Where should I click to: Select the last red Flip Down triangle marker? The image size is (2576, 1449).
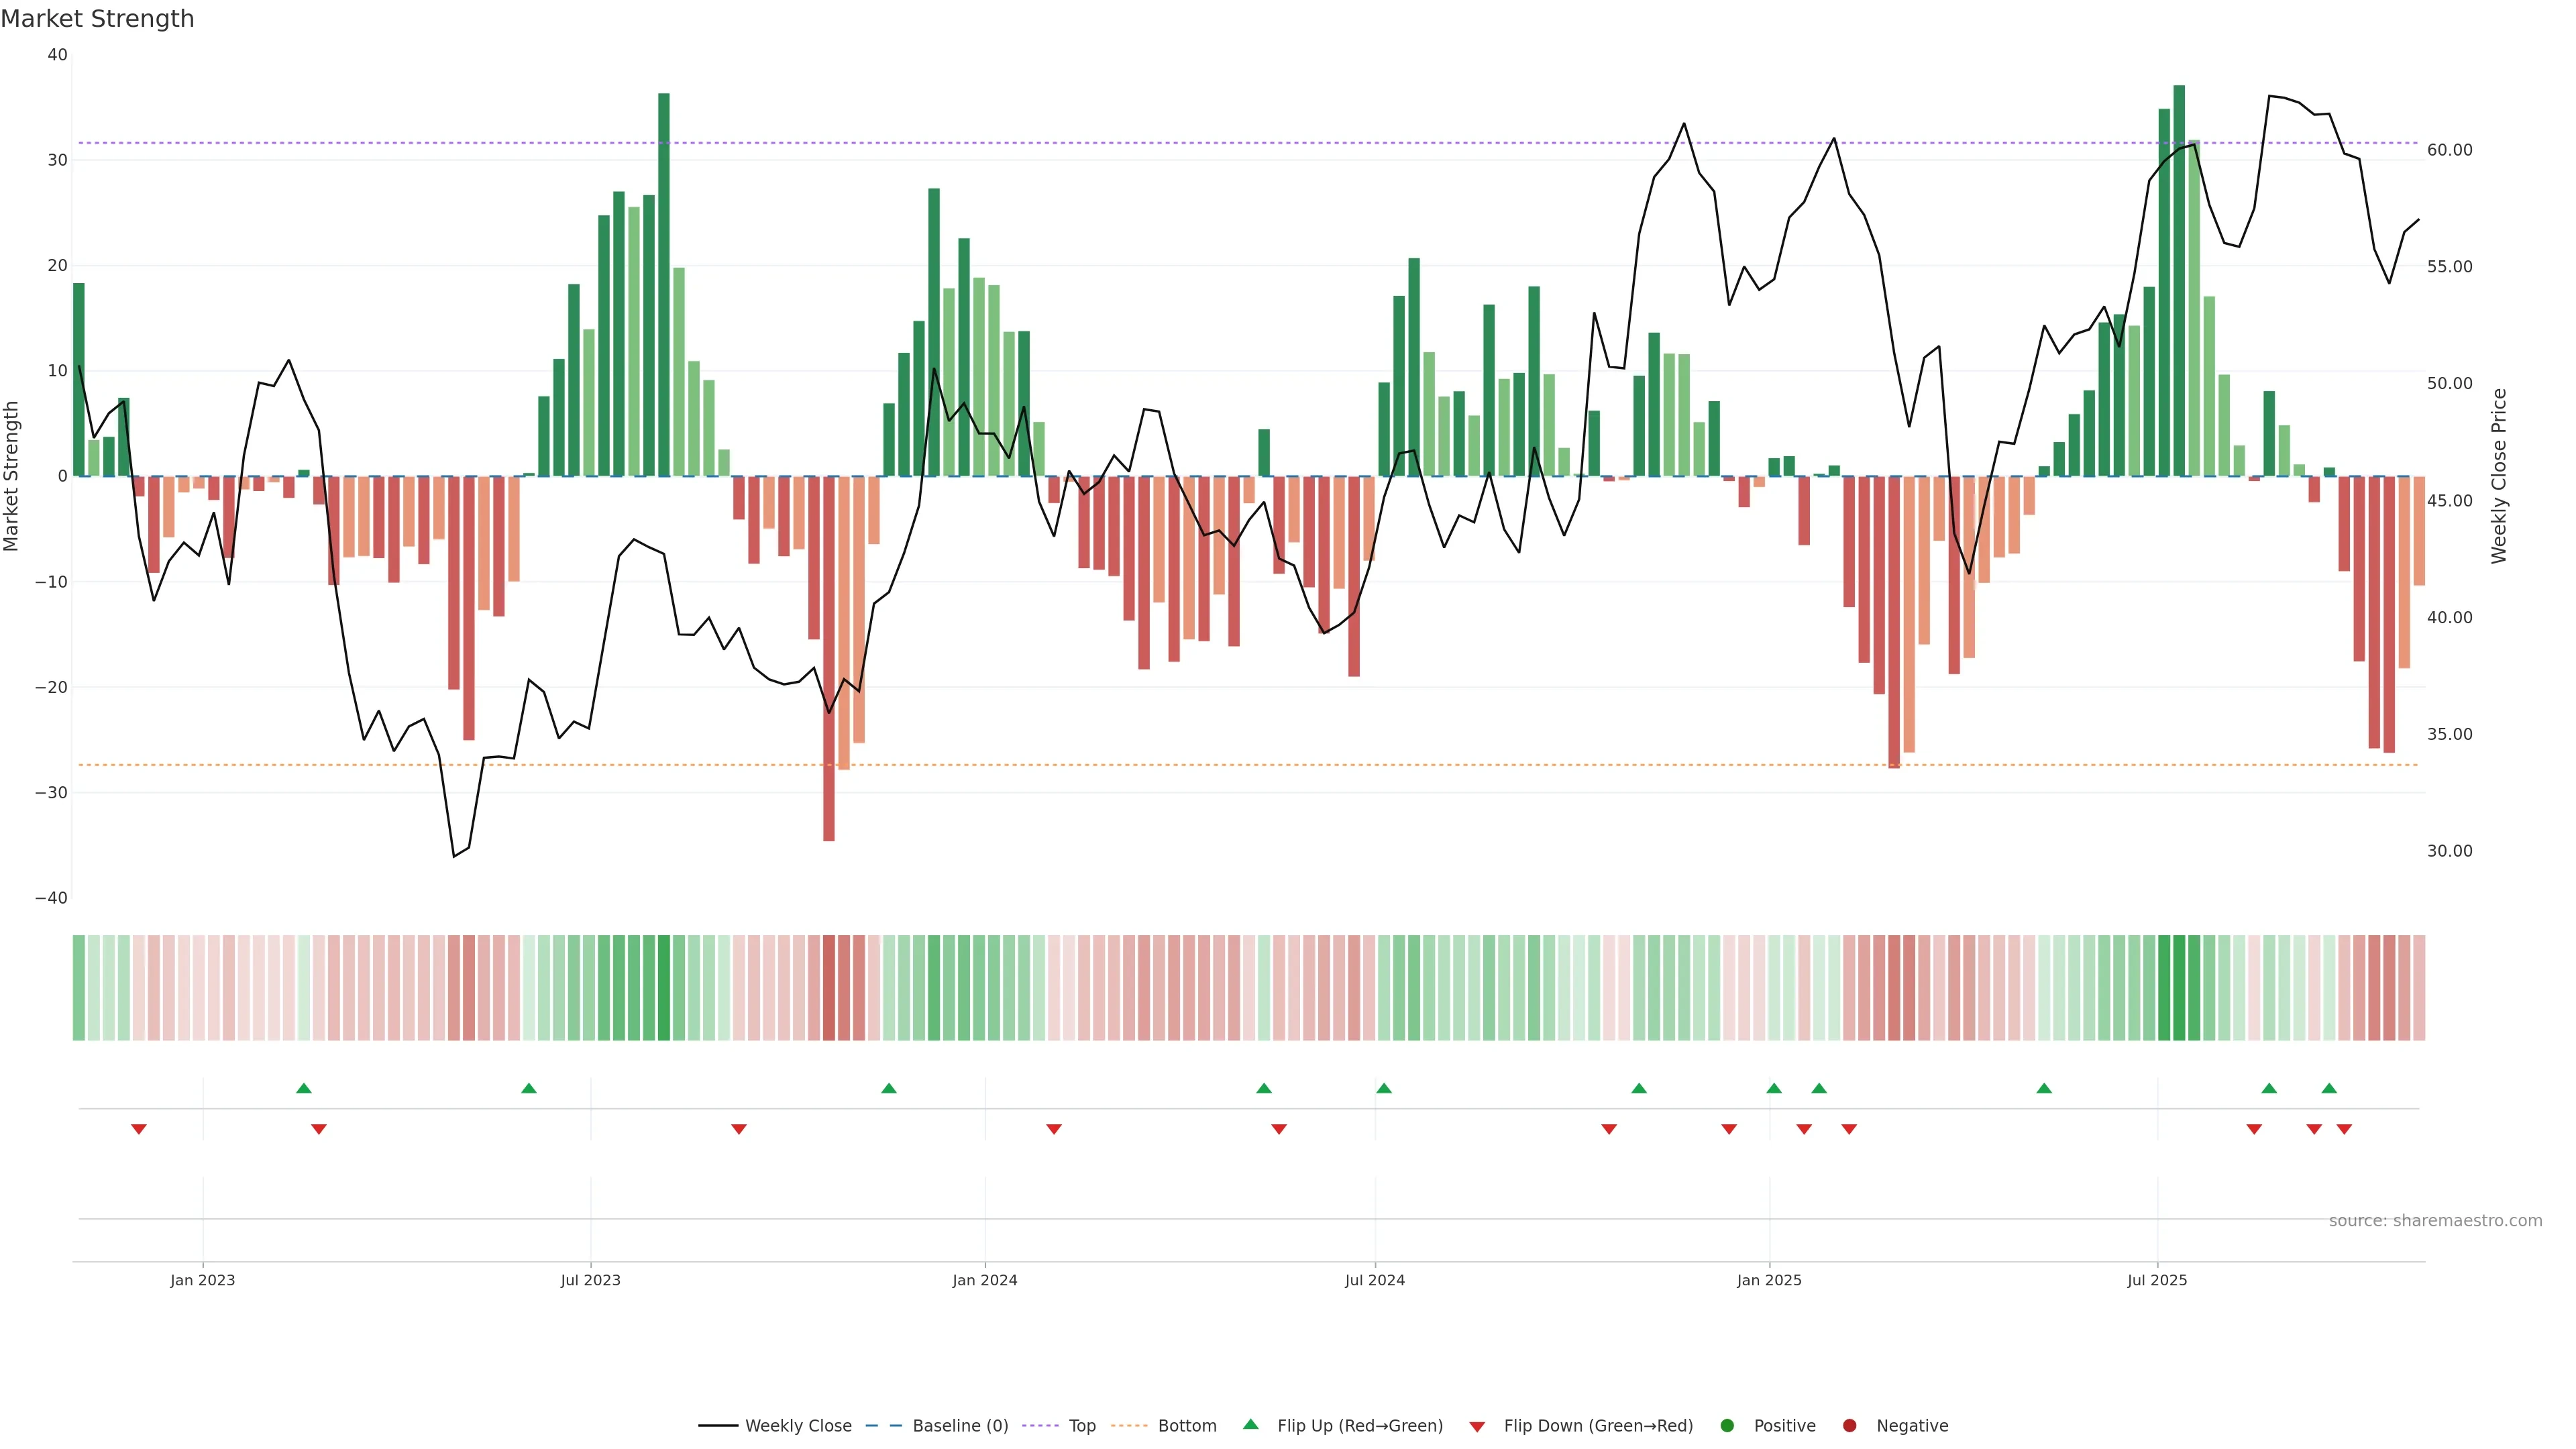click(2344, 1129)
